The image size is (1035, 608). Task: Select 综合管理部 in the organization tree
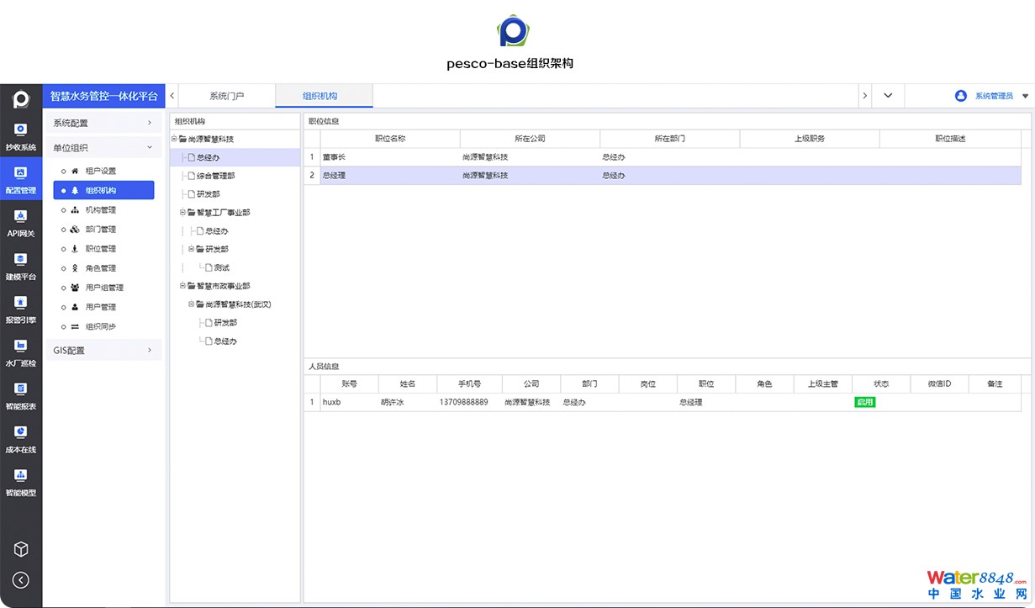216,176
